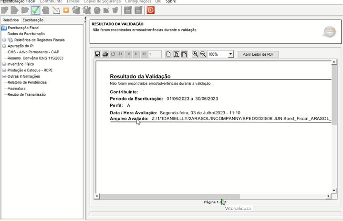This screenshot has height=221, width=343.
Task: Open the Cópias de Segurança menu
Action: (x=102, y=1)
